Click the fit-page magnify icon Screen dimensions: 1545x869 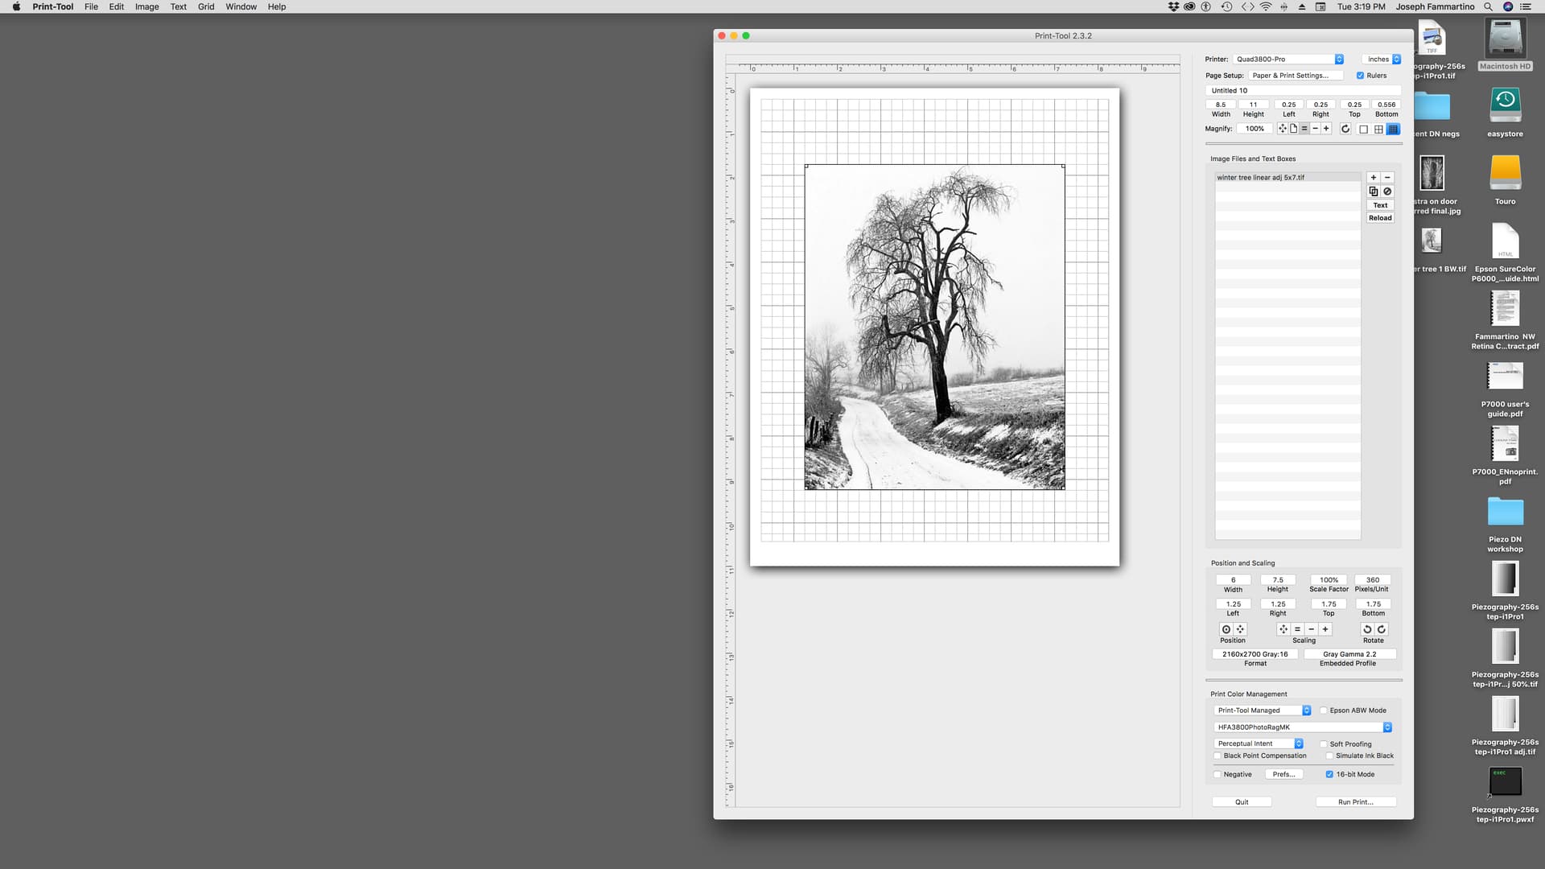[x=1293, y=129]
